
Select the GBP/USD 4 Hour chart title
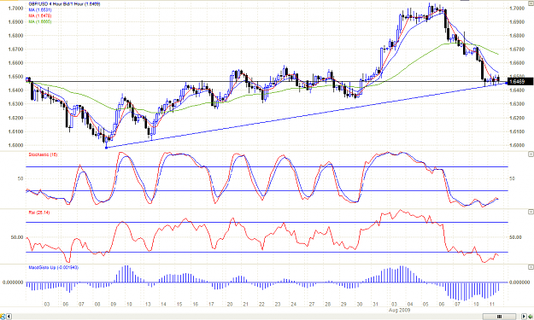point(64,3)
